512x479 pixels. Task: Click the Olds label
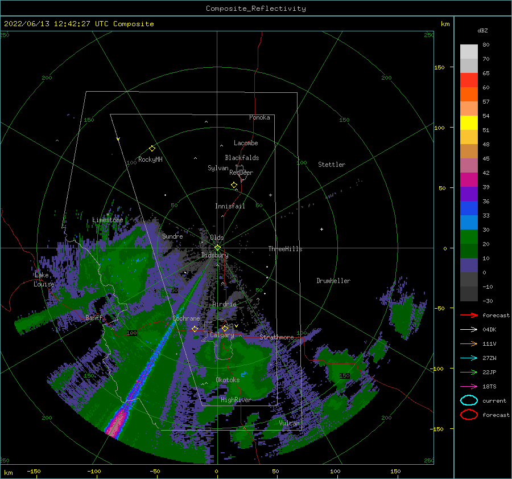217,238
